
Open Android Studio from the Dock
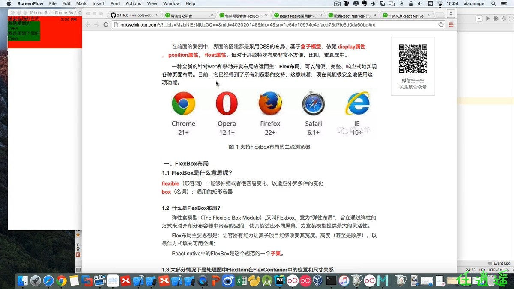(267, 281)
